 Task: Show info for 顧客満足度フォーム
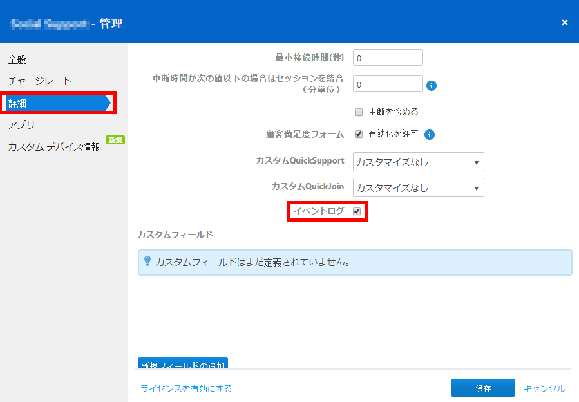pos(430,135)
